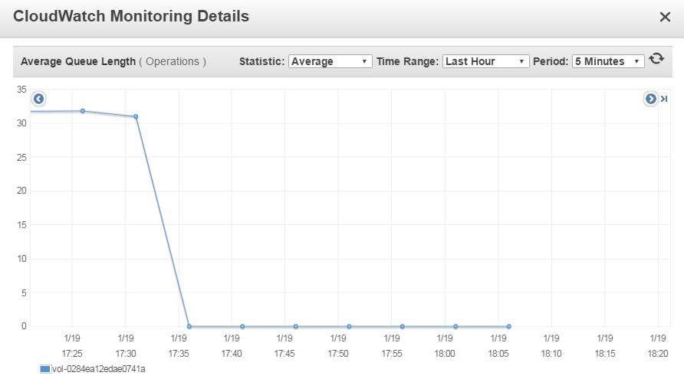Open the Period dropdown showing 5 Minutes

pos(608,61)
